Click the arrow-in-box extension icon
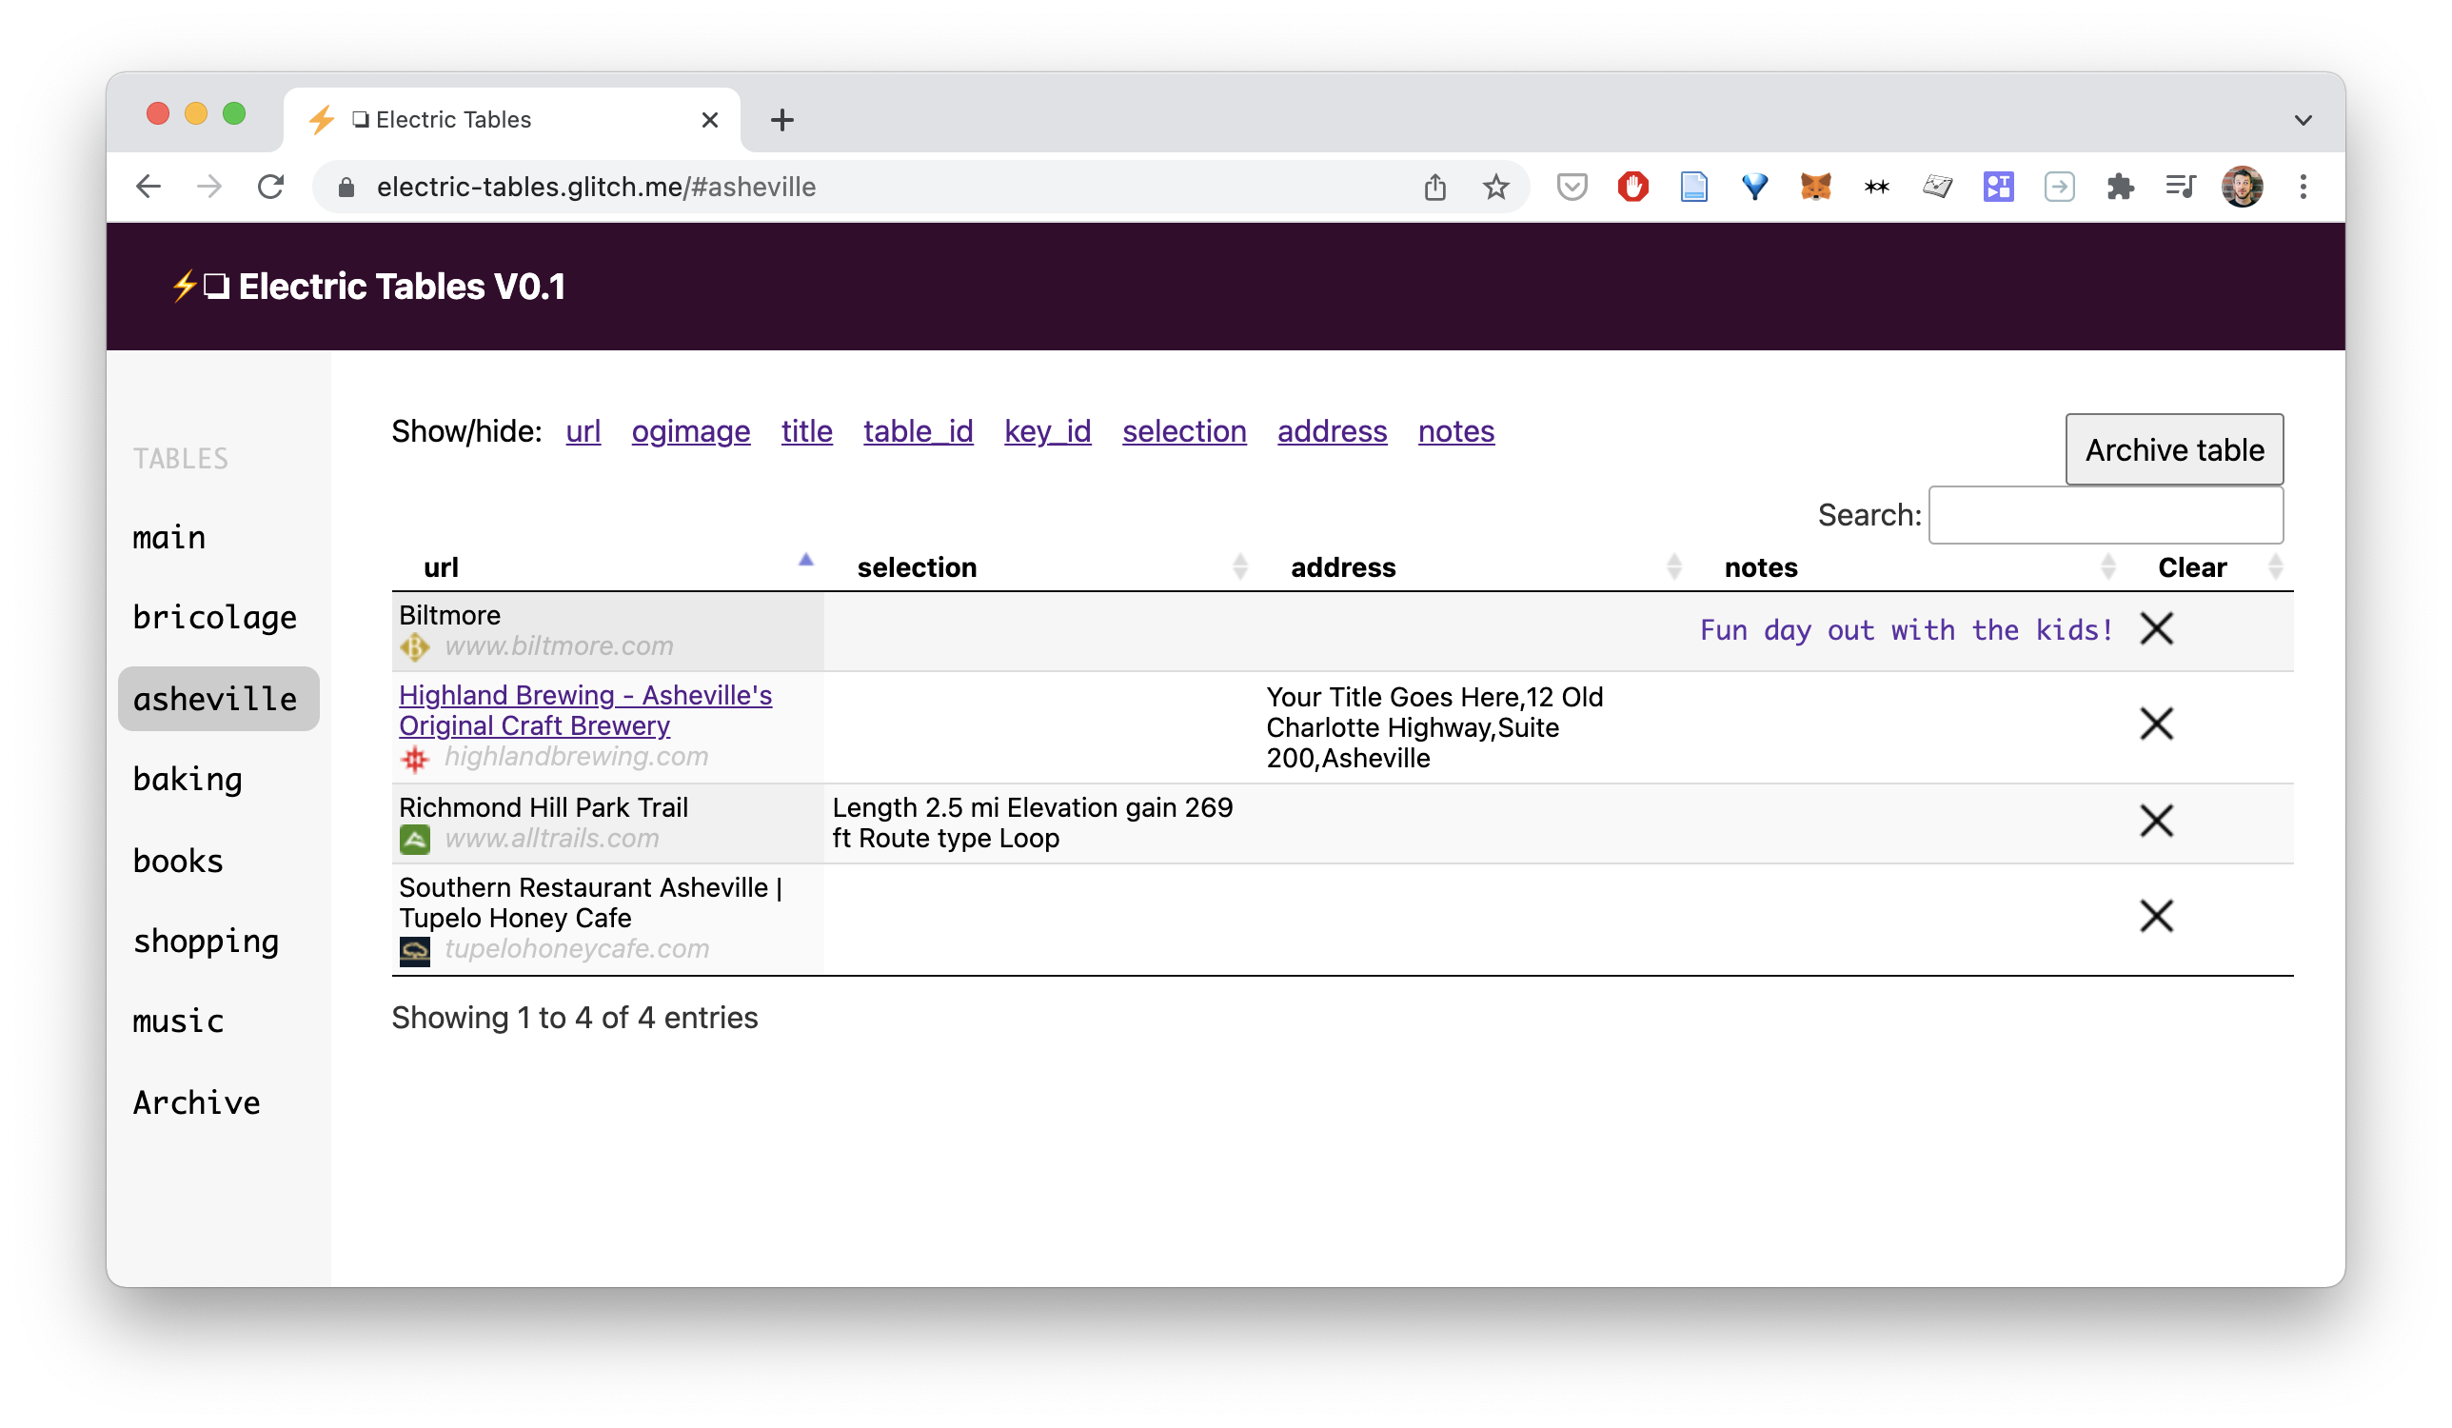 click(2060, 187)
